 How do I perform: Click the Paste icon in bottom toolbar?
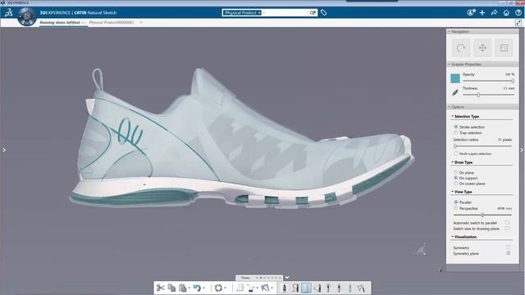[182, 288]
